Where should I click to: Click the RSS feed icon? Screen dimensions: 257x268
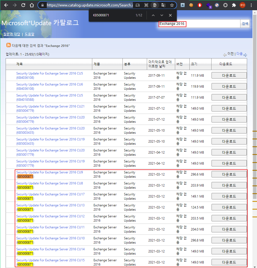8,45
